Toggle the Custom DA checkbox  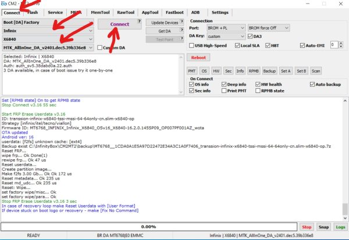pyautogui.click(x=100, y=48)
